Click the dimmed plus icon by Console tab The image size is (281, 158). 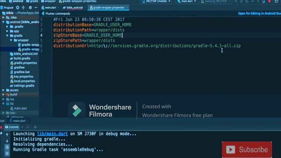(x=22, y=127)
